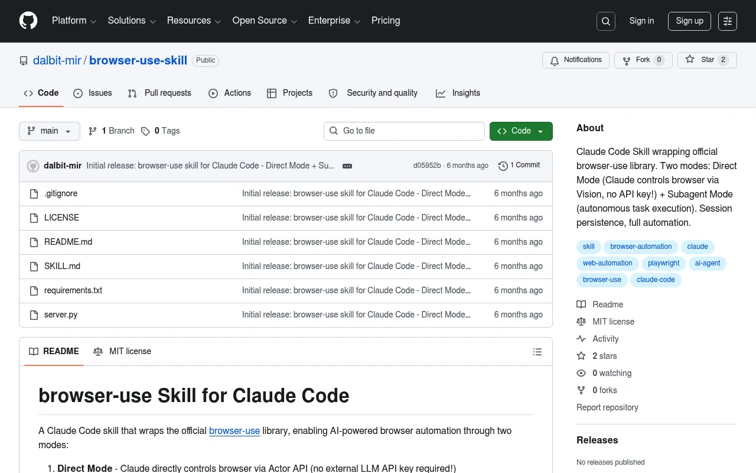The width and height of the screenshot is (756, 473).
Task: Expand the Resources menu
Action: pyautogui.click(x=194, y=21)
